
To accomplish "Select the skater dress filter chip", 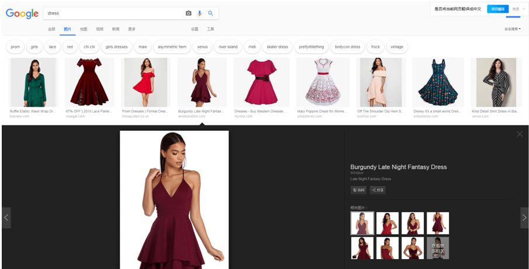I will (277, 47).
